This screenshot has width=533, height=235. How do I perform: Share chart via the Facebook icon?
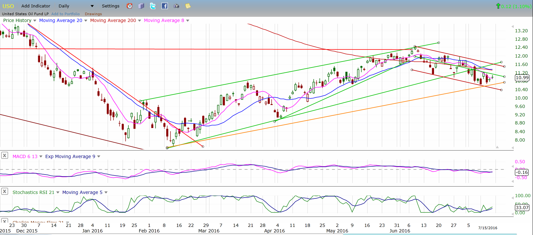coord(164,6)
